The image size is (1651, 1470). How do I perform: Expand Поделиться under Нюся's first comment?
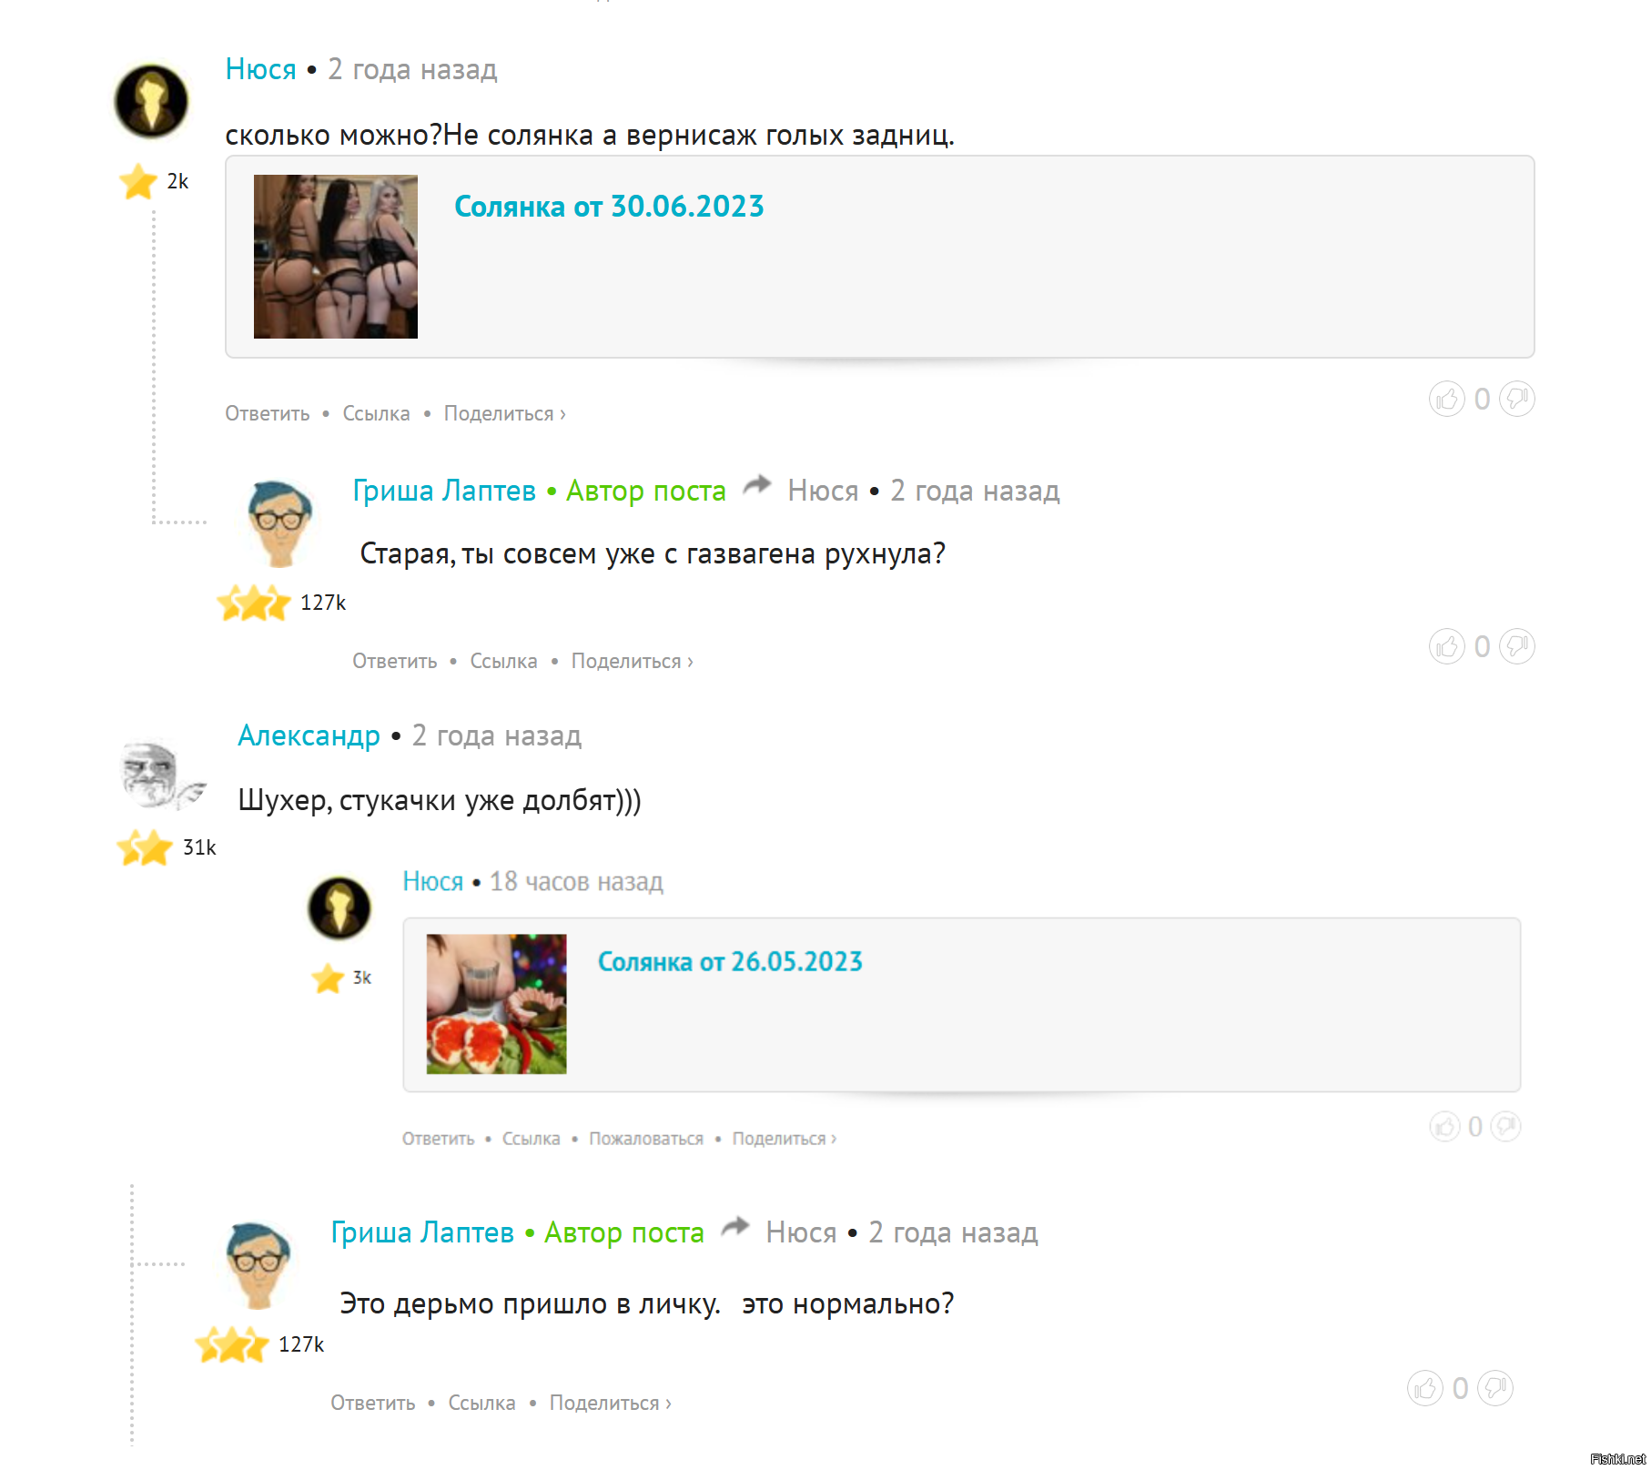pos(504,414)
